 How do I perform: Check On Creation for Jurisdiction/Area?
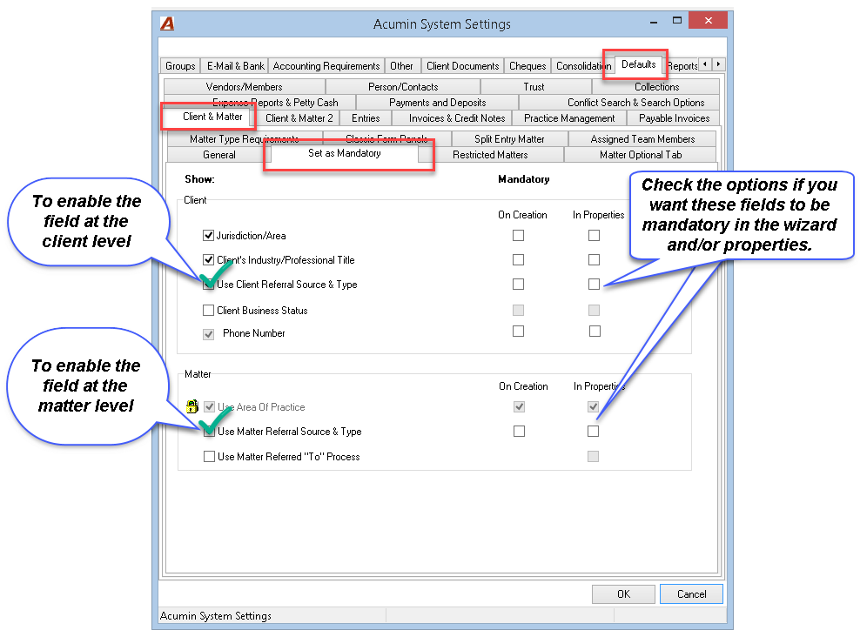[x=518, y=235]
